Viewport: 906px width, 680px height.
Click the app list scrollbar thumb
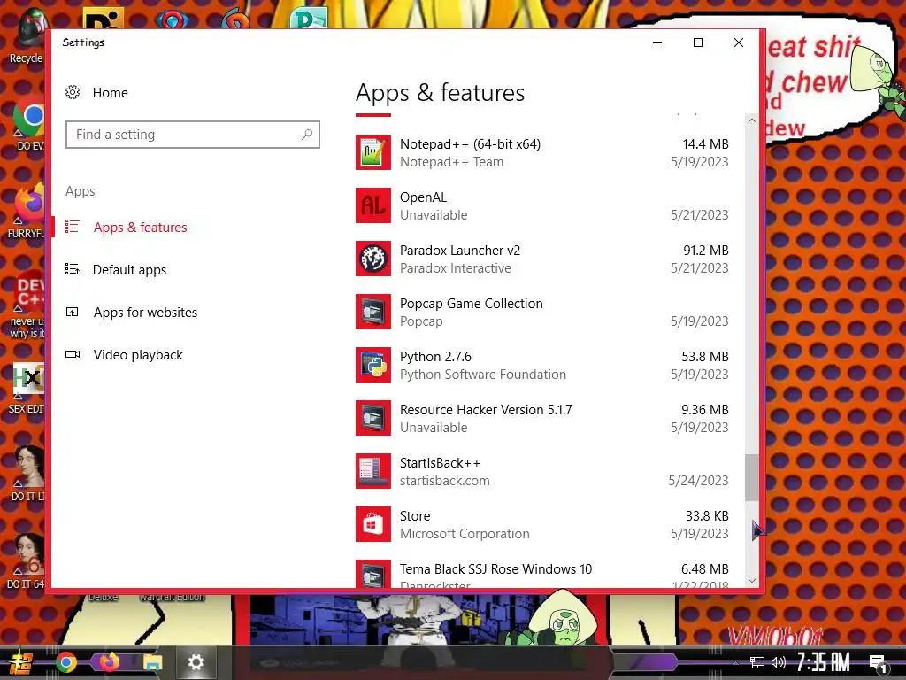click(x=751, y=477)
